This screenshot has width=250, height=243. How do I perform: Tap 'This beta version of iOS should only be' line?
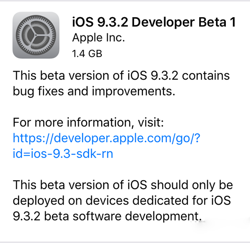(123, 185)
